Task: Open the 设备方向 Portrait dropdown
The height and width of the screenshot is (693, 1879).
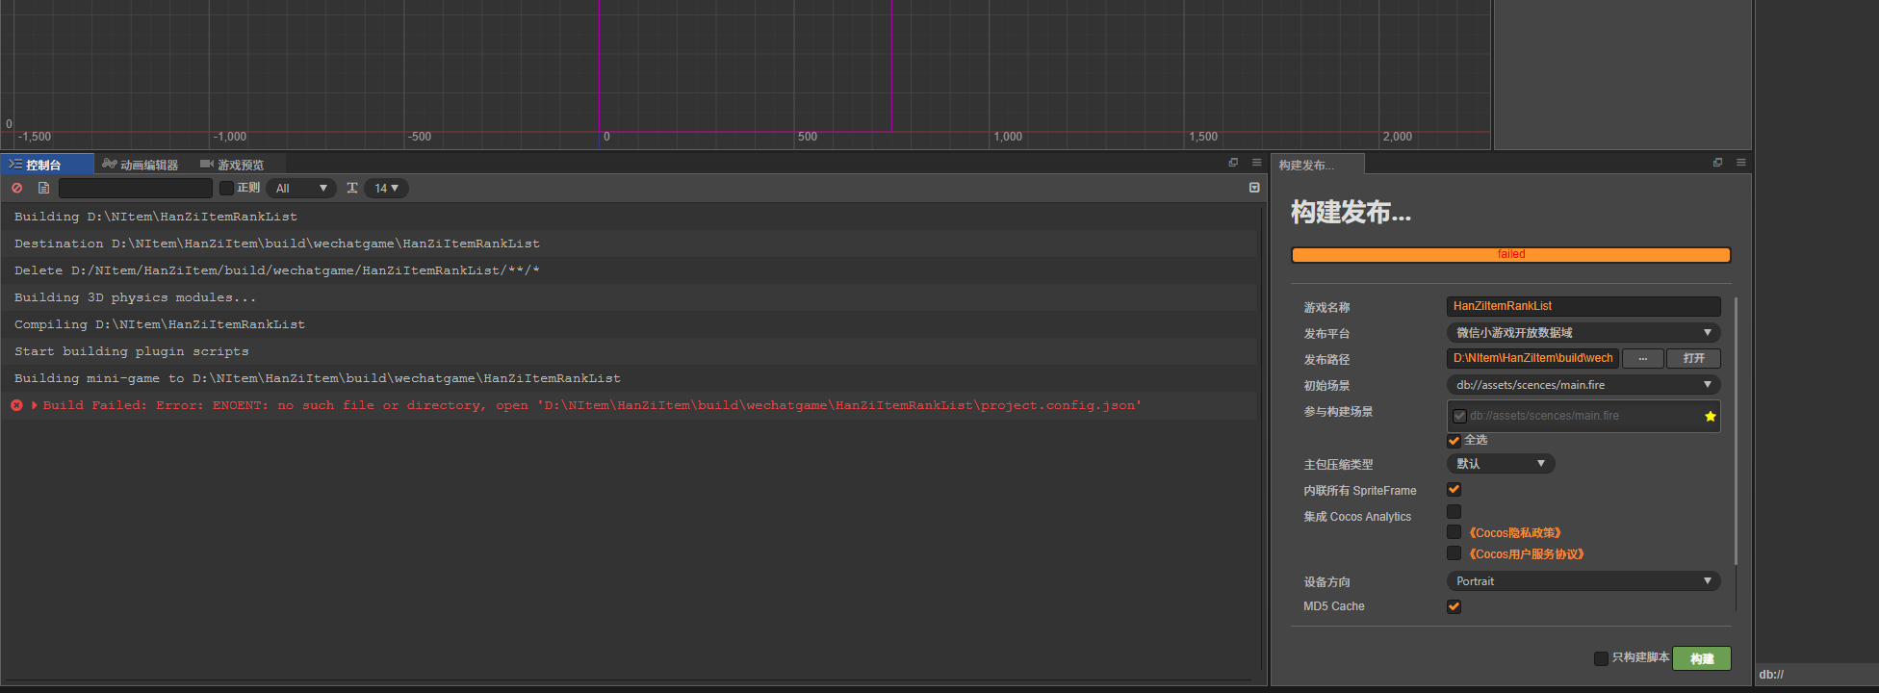Action: (x=1583, y=581)
